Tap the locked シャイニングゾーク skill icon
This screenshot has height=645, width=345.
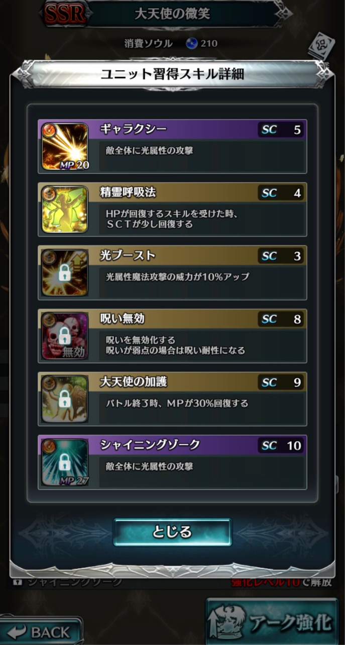(x=65, y=463)
